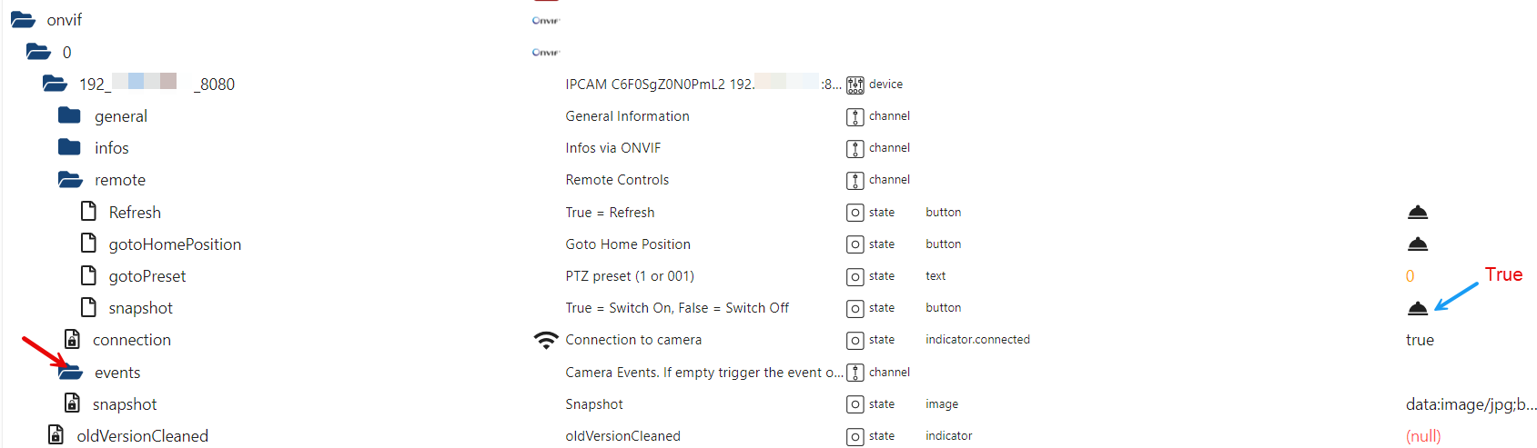Screen dimensions: 1537x448
Task: Click the wifi icon for connection
Action: pos(545,340)
